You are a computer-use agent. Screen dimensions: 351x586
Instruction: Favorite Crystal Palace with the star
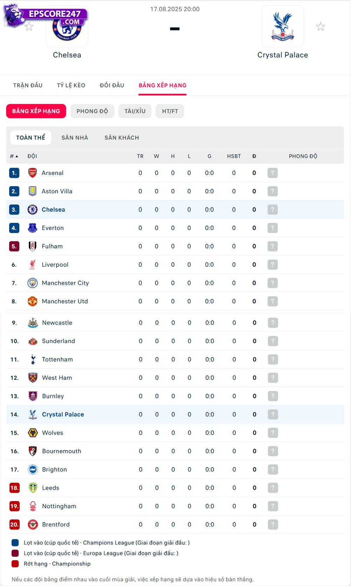point(320,27)
